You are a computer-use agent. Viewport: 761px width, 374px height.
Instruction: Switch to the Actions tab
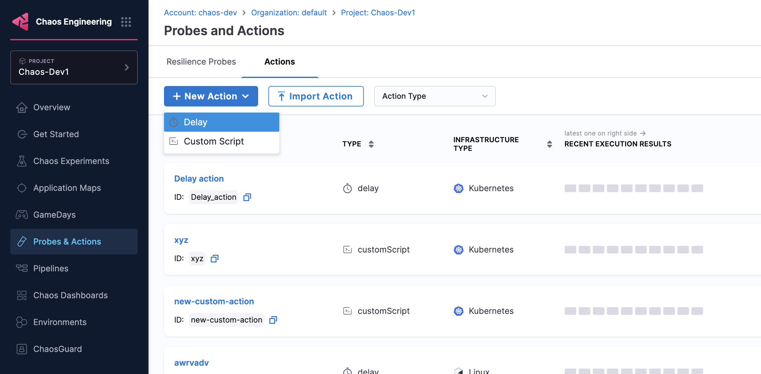pyautogui.click(x=279, y=61)
